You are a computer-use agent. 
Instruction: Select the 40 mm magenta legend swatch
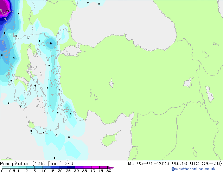[x=95, y=167]
